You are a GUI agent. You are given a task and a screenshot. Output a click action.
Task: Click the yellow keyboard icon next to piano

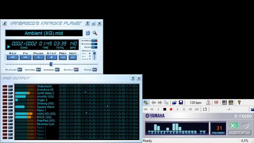231,102
